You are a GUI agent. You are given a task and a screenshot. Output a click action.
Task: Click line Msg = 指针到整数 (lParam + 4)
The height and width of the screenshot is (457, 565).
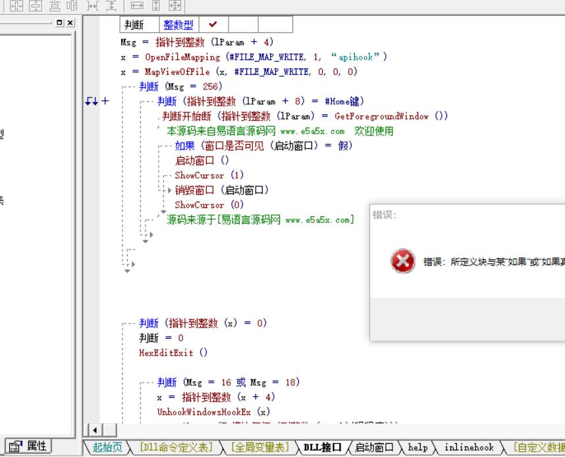coord(197,42)
